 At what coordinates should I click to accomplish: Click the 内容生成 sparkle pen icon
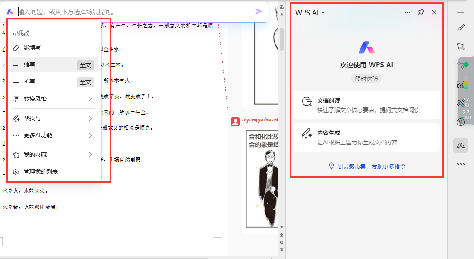point(307,133)
